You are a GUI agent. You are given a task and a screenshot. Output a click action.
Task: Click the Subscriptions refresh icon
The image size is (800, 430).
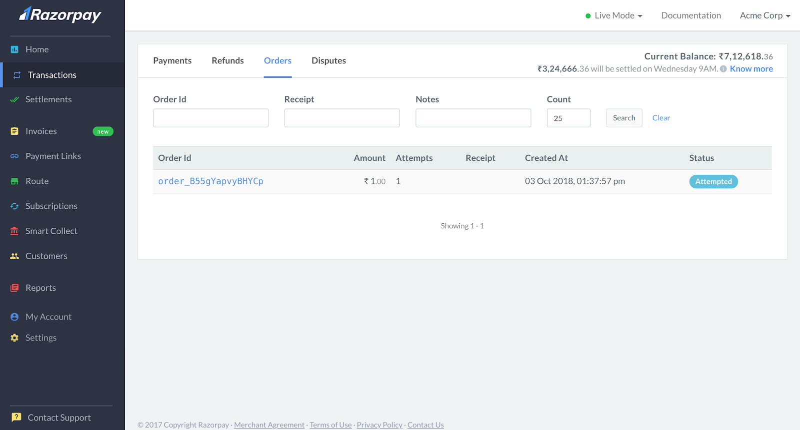14,206
